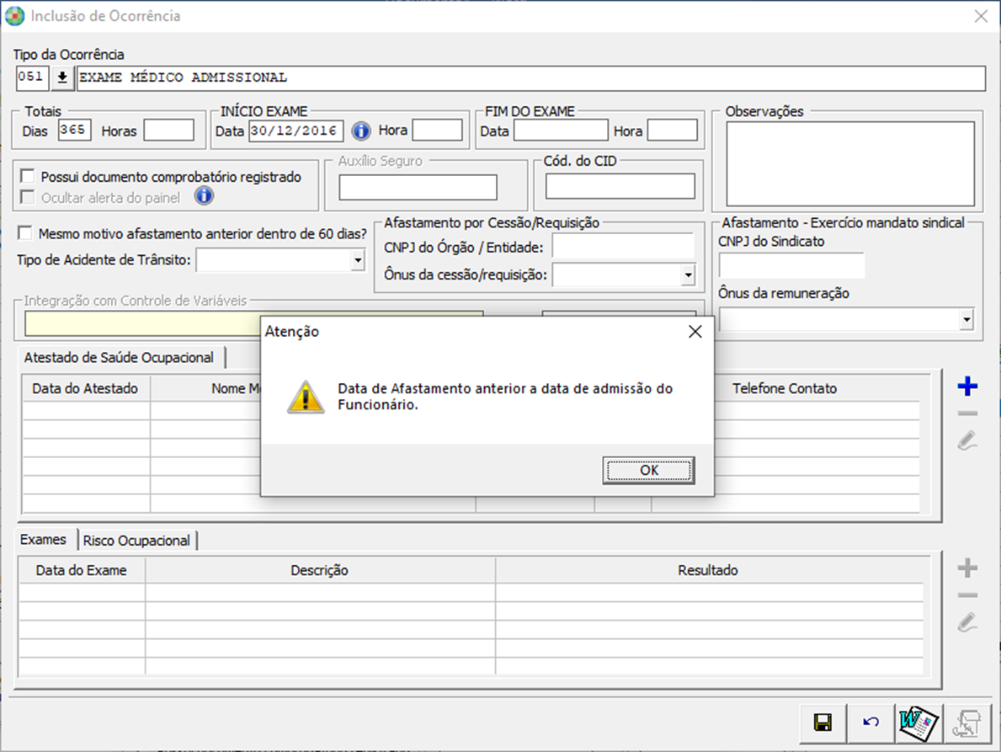Click the Totais Dias field
Viewport: 1001px width, 752px height.
pyautogui.click(x=75, y=131)
